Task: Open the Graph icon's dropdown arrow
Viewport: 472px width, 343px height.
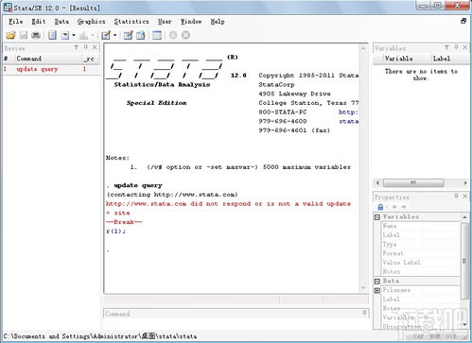Action: click(93, 35)
